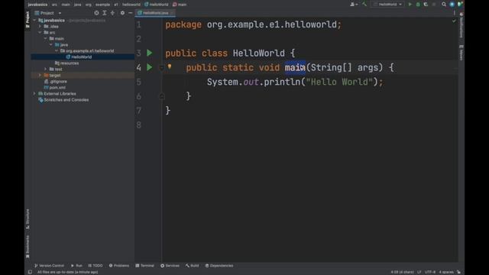
Task: Collapse the org.example.e1.helloworld package
Action: (57, 51)
